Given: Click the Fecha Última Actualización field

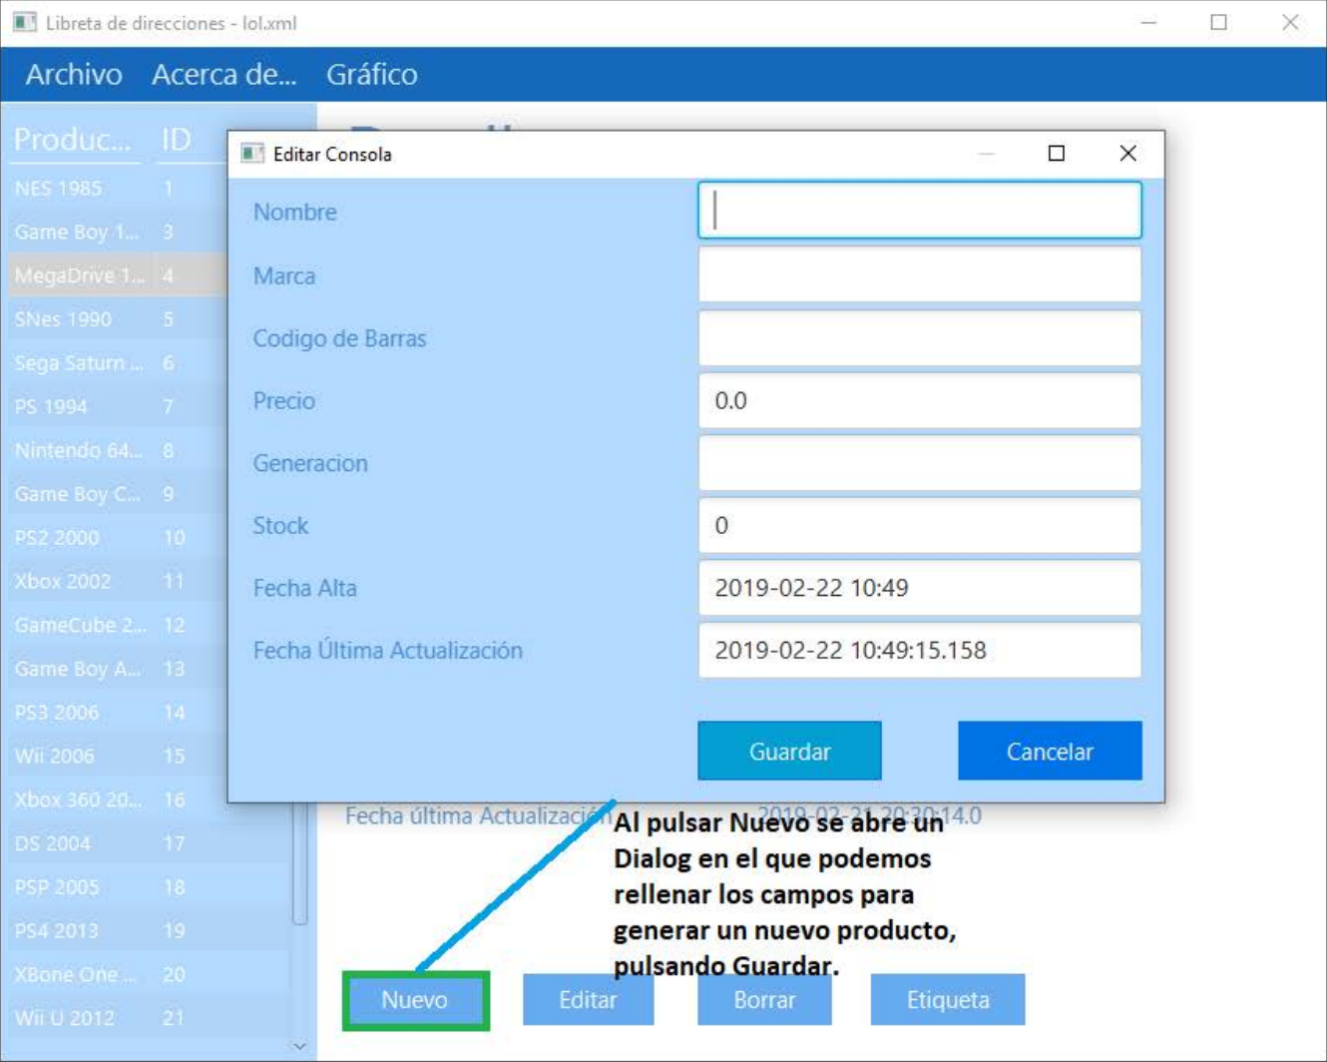Looking at the screenshot, I should point(919,650).
